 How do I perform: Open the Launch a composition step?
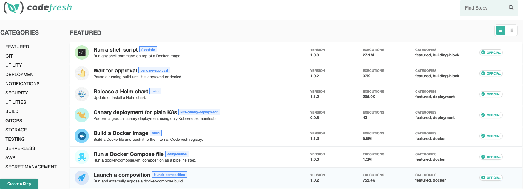click(x=122, y=175)
